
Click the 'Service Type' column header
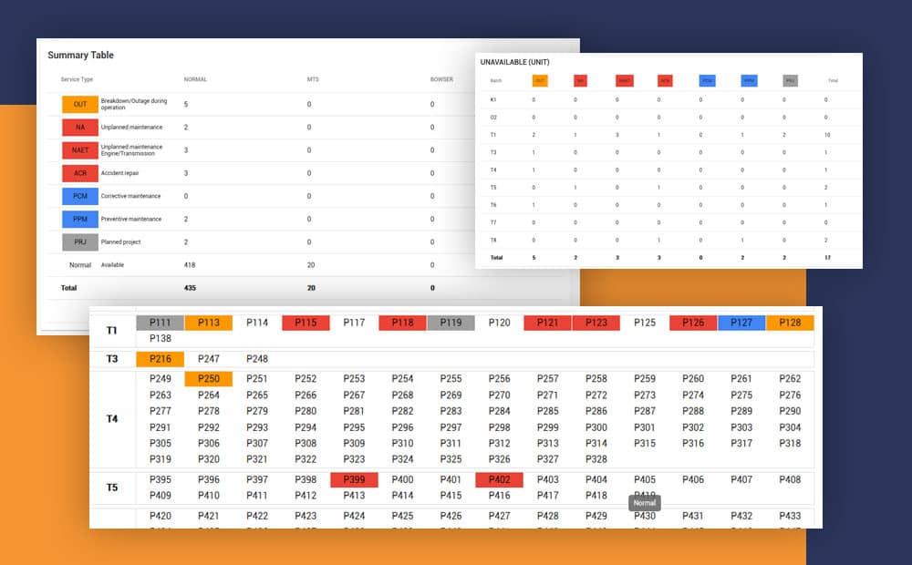point(77,79)
